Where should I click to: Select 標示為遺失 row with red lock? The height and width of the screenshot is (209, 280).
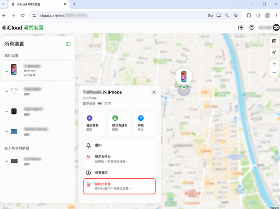[119, 159]
